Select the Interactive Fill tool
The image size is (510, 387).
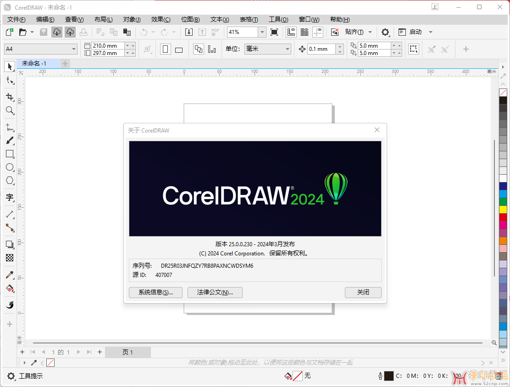10,288
